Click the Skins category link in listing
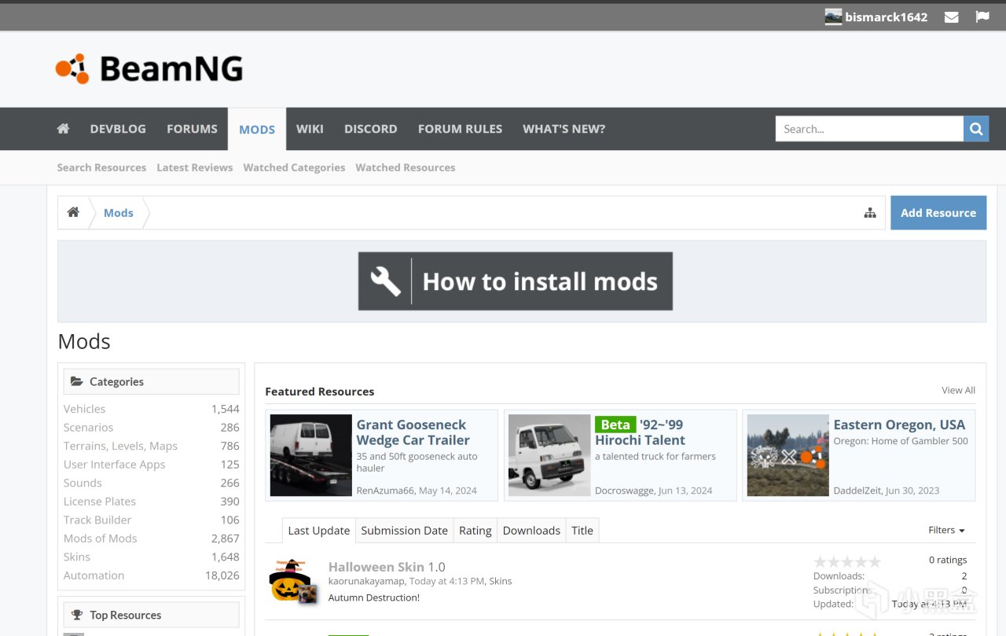The image size is (1006, 636). point(501,581)
